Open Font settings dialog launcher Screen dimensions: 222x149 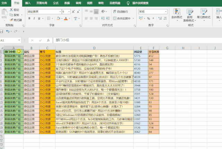point(80,26)
